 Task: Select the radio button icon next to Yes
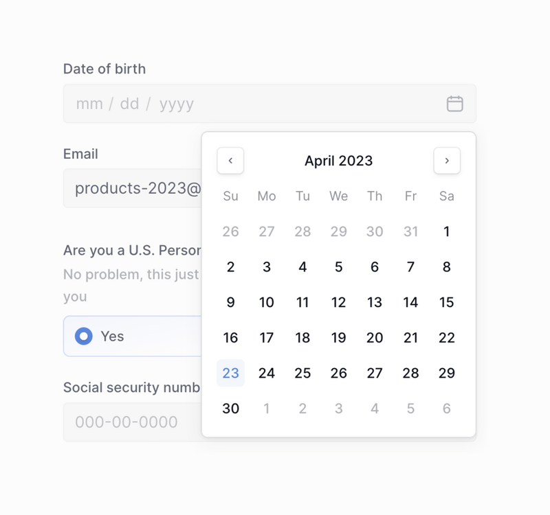(83, 336)
